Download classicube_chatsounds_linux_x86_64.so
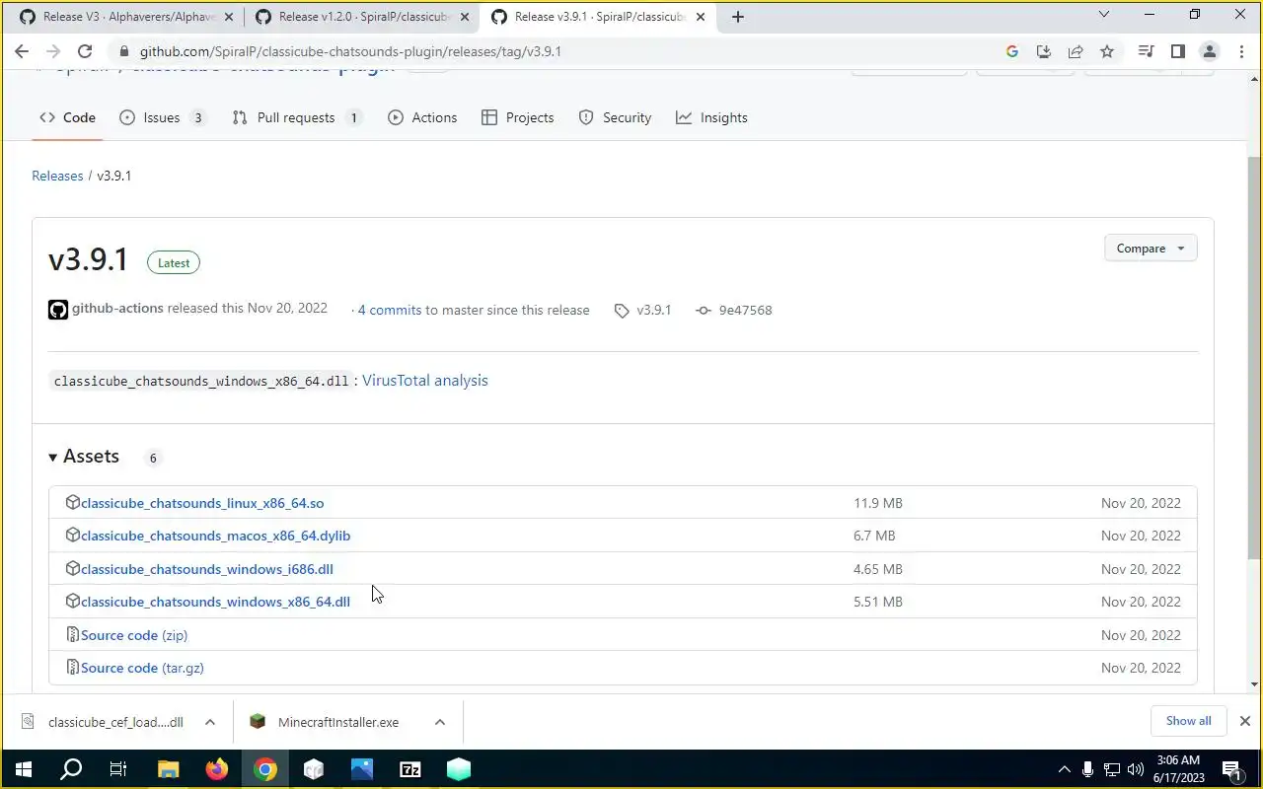The height and width of the screenshot is (789, 1263). pyautogui.click(x=202, y=503)
